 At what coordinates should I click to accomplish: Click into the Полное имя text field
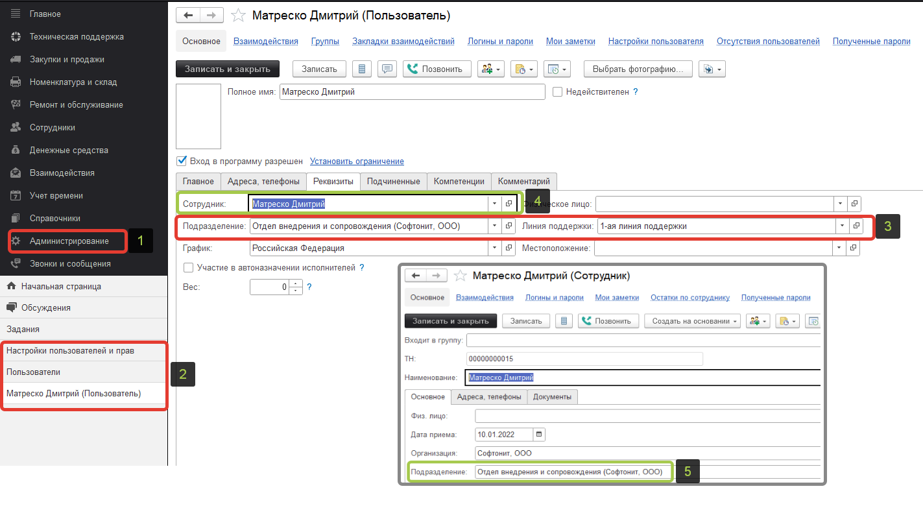click(412, 92)
